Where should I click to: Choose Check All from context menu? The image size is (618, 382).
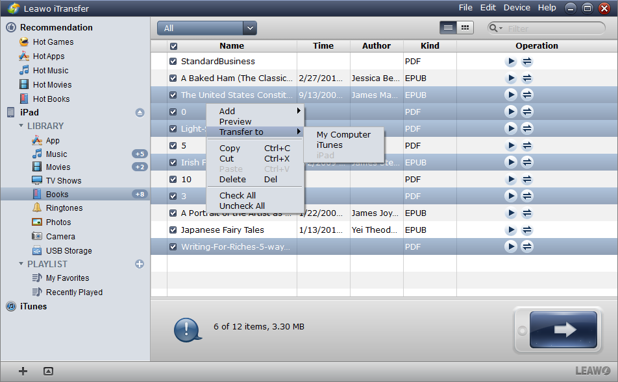click(255, 195)
